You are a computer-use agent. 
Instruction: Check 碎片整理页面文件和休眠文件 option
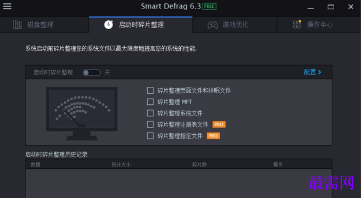click(151, 90)
